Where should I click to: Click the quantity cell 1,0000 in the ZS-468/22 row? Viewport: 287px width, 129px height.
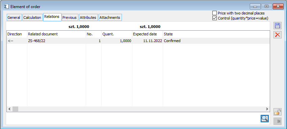(117, 41)
